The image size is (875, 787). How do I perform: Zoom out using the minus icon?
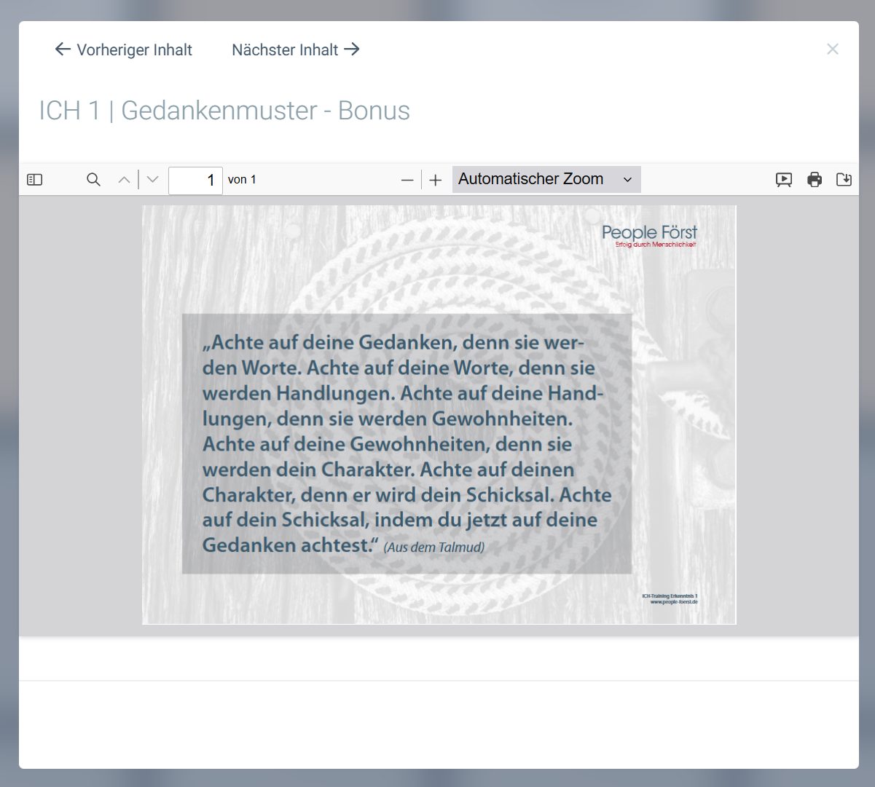click(x=407, y=180)
